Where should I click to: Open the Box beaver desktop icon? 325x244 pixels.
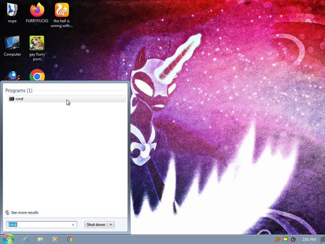coord(37,48)
